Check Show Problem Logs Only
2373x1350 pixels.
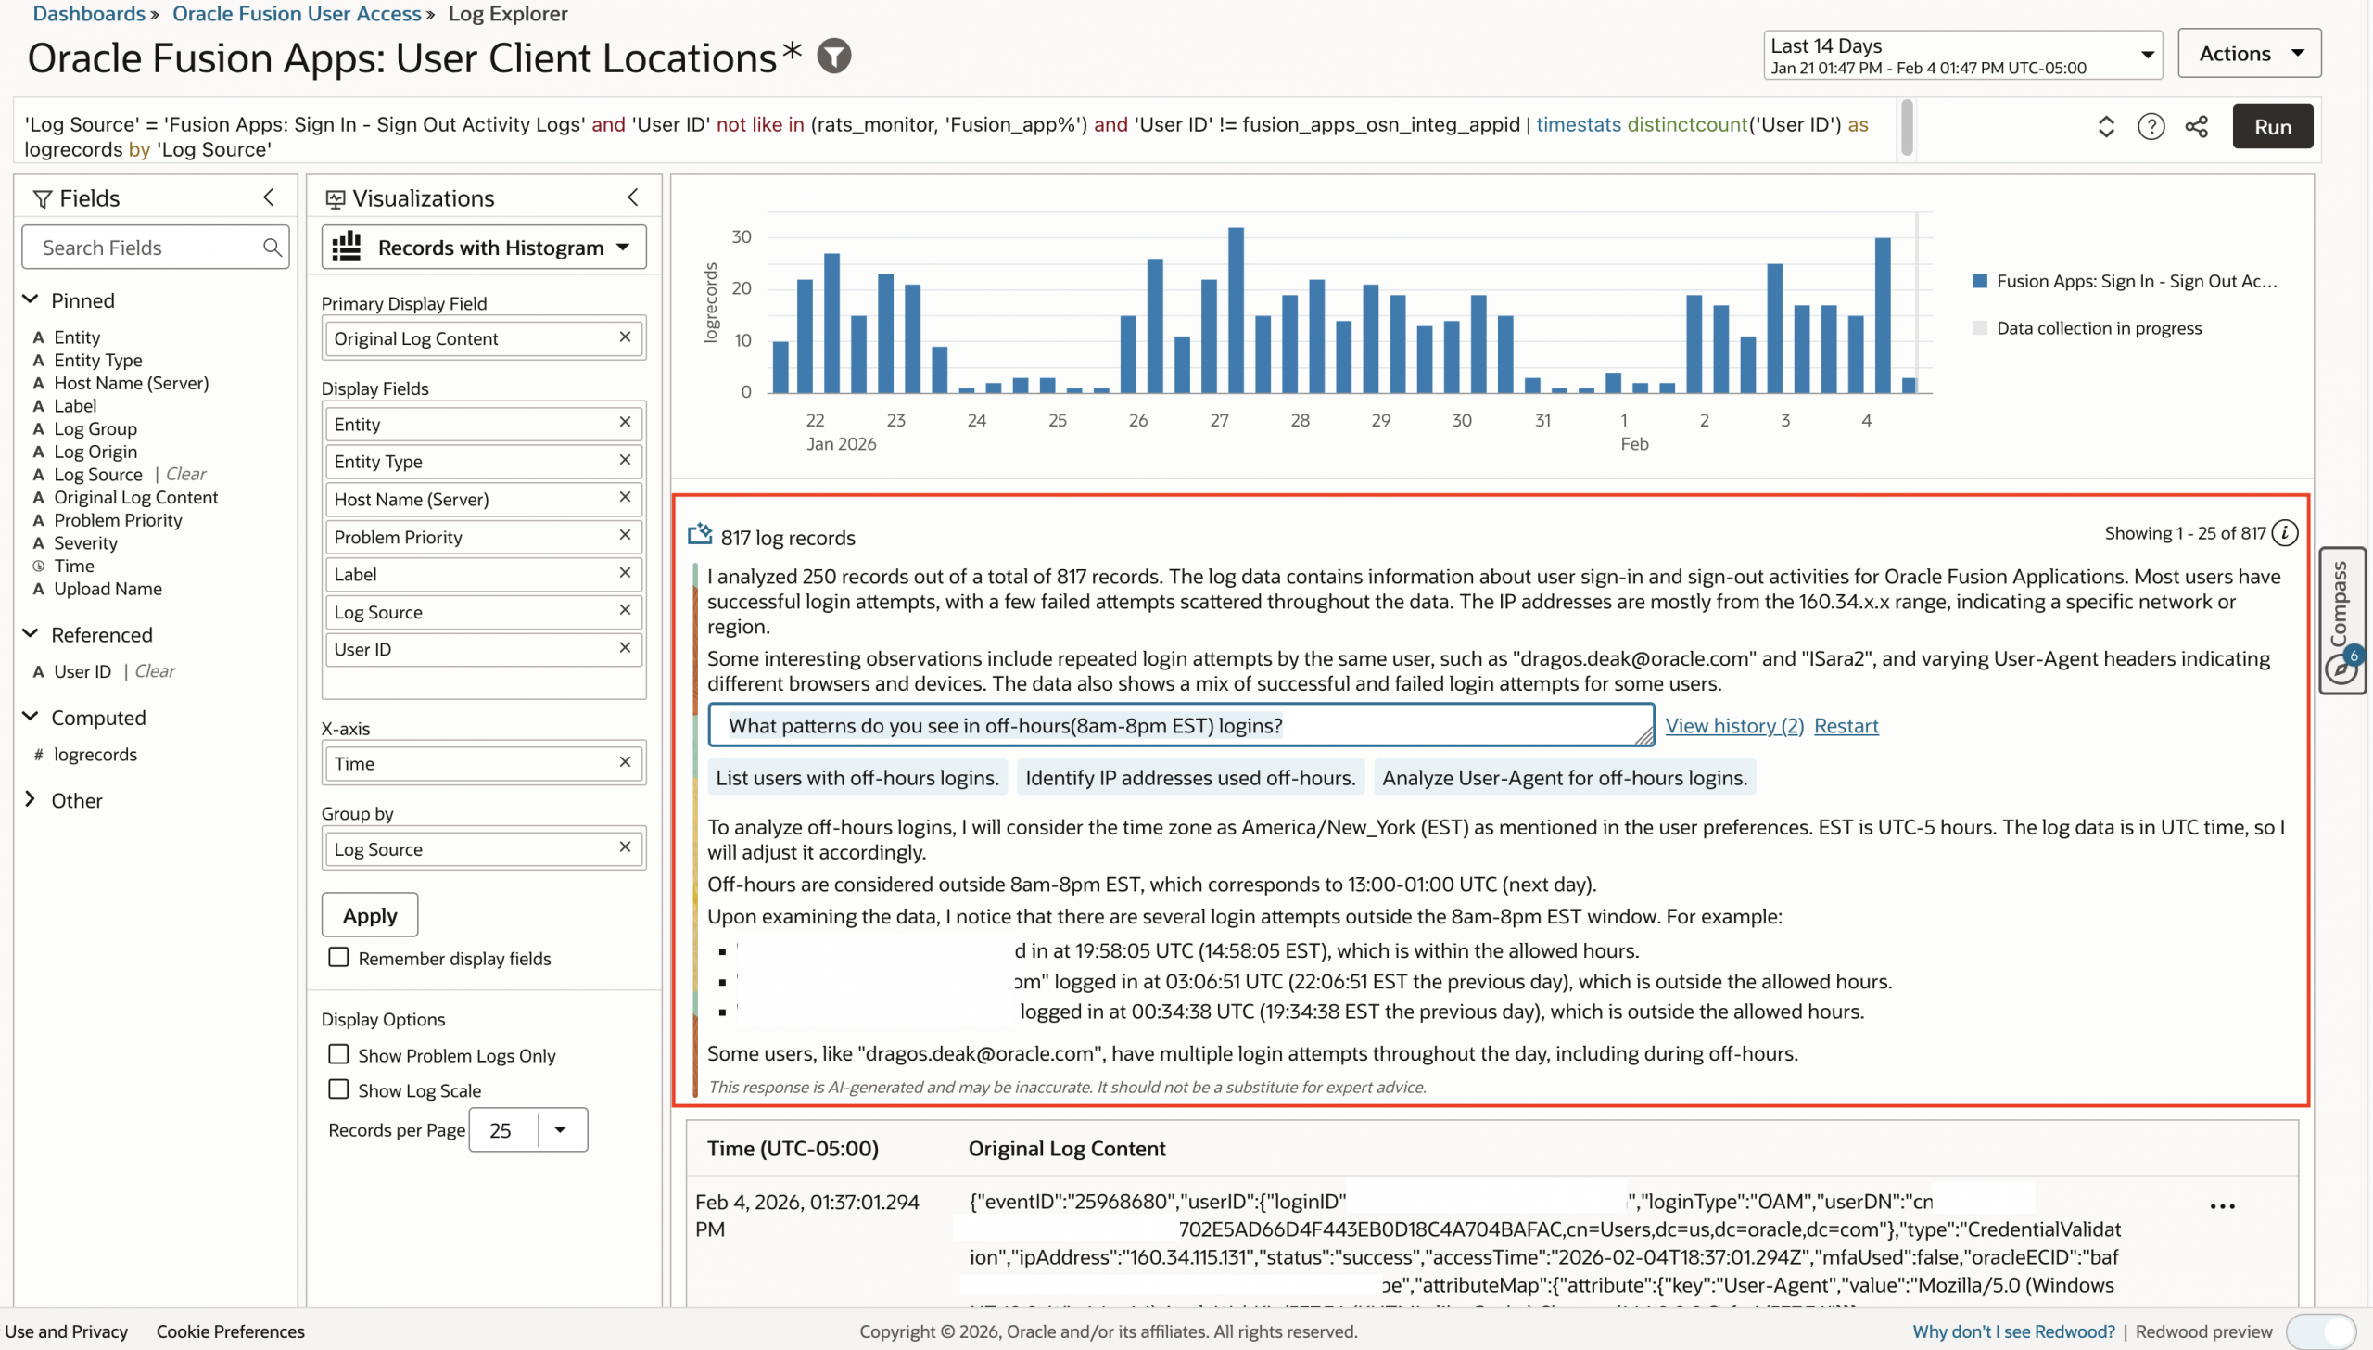pyautogui.click(x=338, y=1055)
